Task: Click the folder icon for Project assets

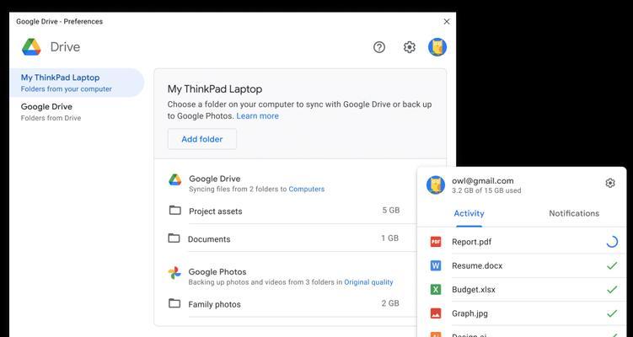Action: click(174, 211)
